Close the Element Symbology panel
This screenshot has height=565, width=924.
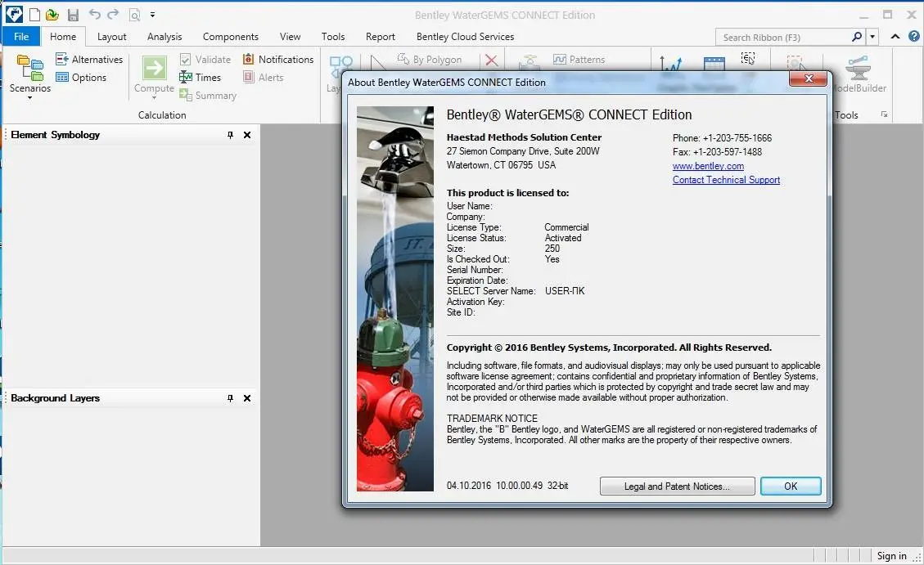coord(247,135)
